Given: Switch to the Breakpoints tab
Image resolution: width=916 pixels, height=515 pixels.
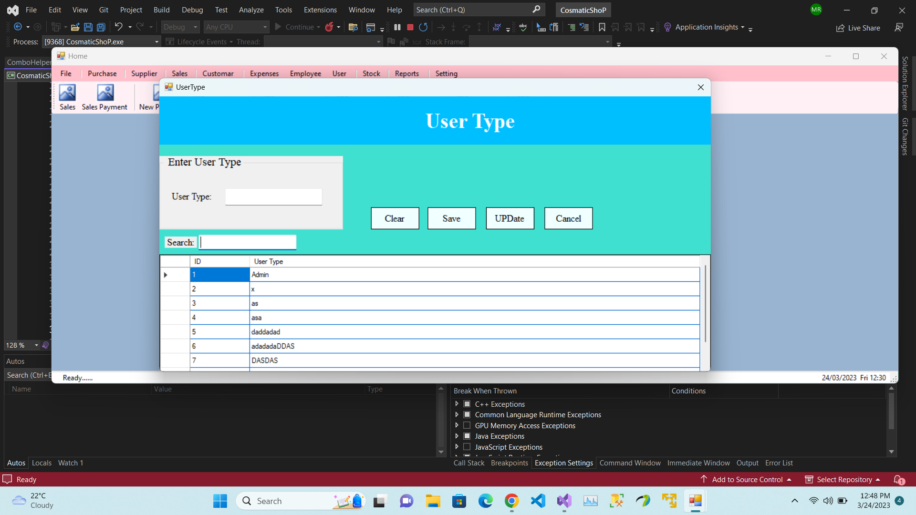Looking at the screenshot, I should [x=510, y=463].
